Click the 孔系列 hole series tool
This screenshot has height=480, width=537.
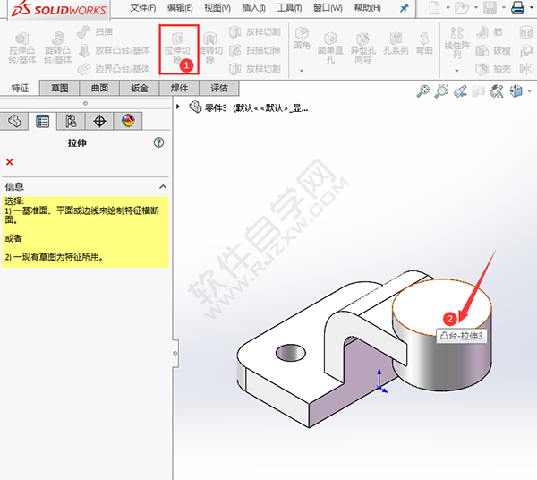[396, 44]
